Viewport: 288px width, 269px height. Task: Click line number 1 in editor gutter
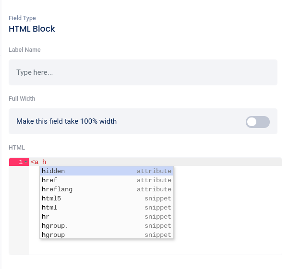point(21,162)
